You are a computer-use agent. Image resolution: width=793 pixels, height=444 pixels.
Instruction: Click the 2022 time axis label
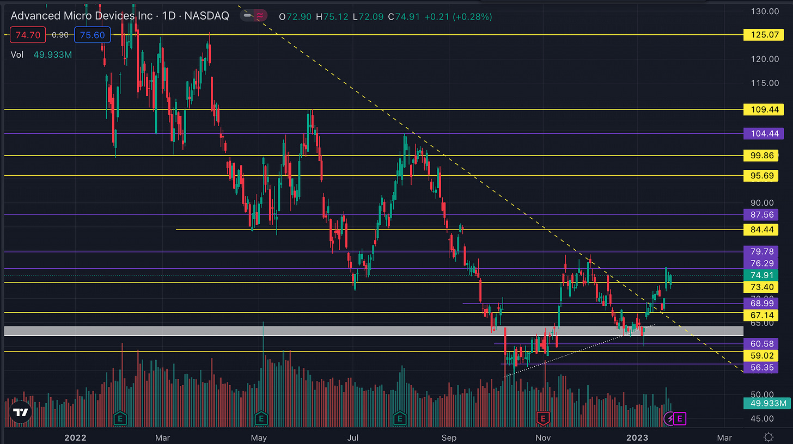[x=75, y=437]
